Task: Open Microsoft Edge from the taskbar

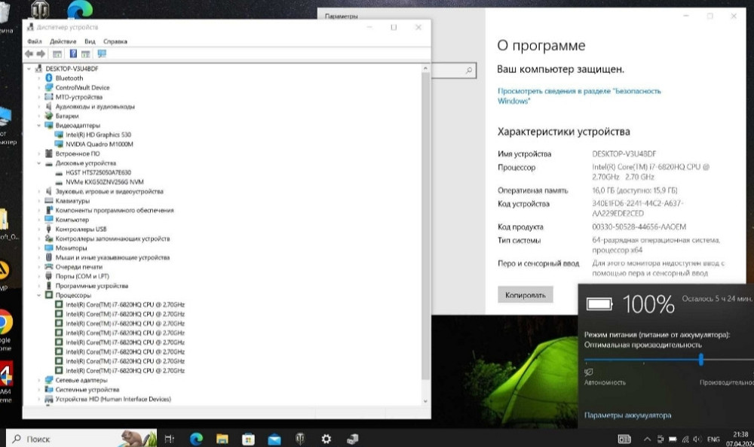Action: 196,437
